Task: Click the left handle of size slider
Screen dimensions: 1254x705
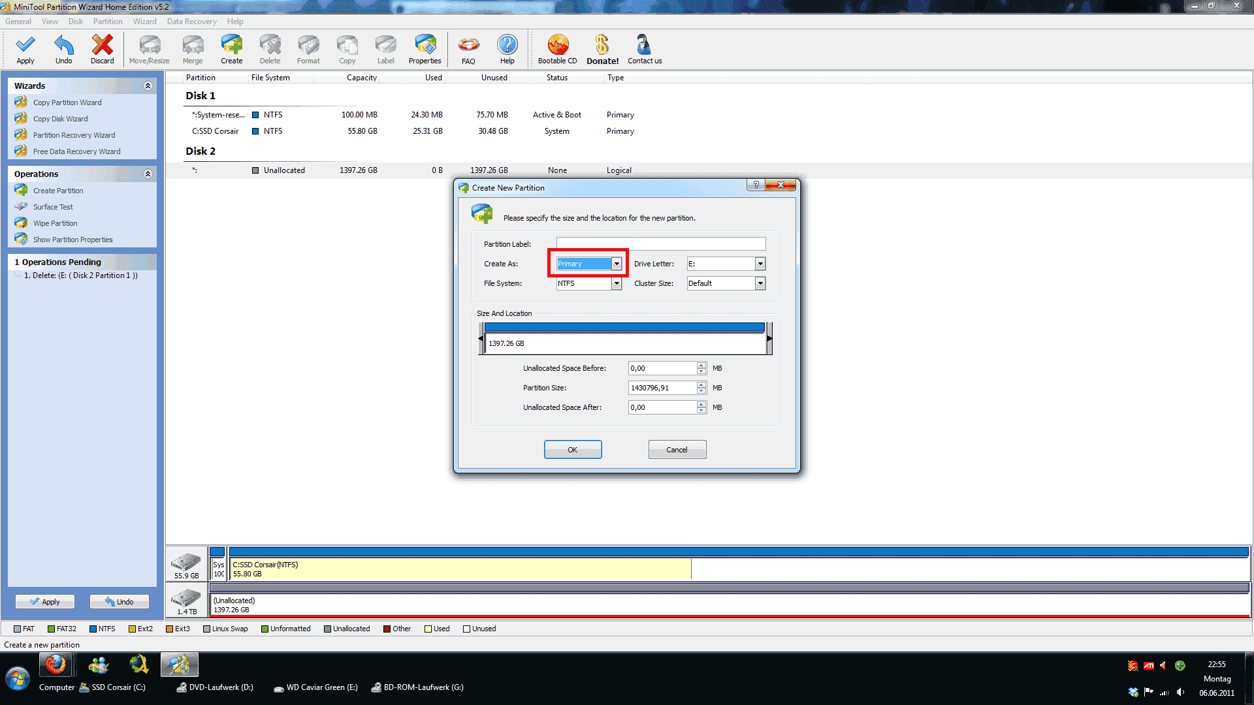Action: (481, 338)
